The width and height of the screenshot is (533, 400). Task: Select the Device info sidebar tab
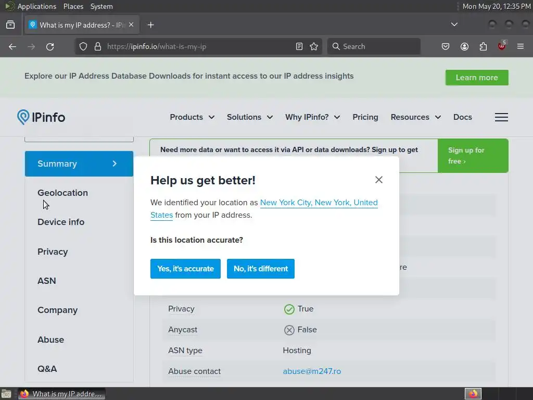coord(61,222)
